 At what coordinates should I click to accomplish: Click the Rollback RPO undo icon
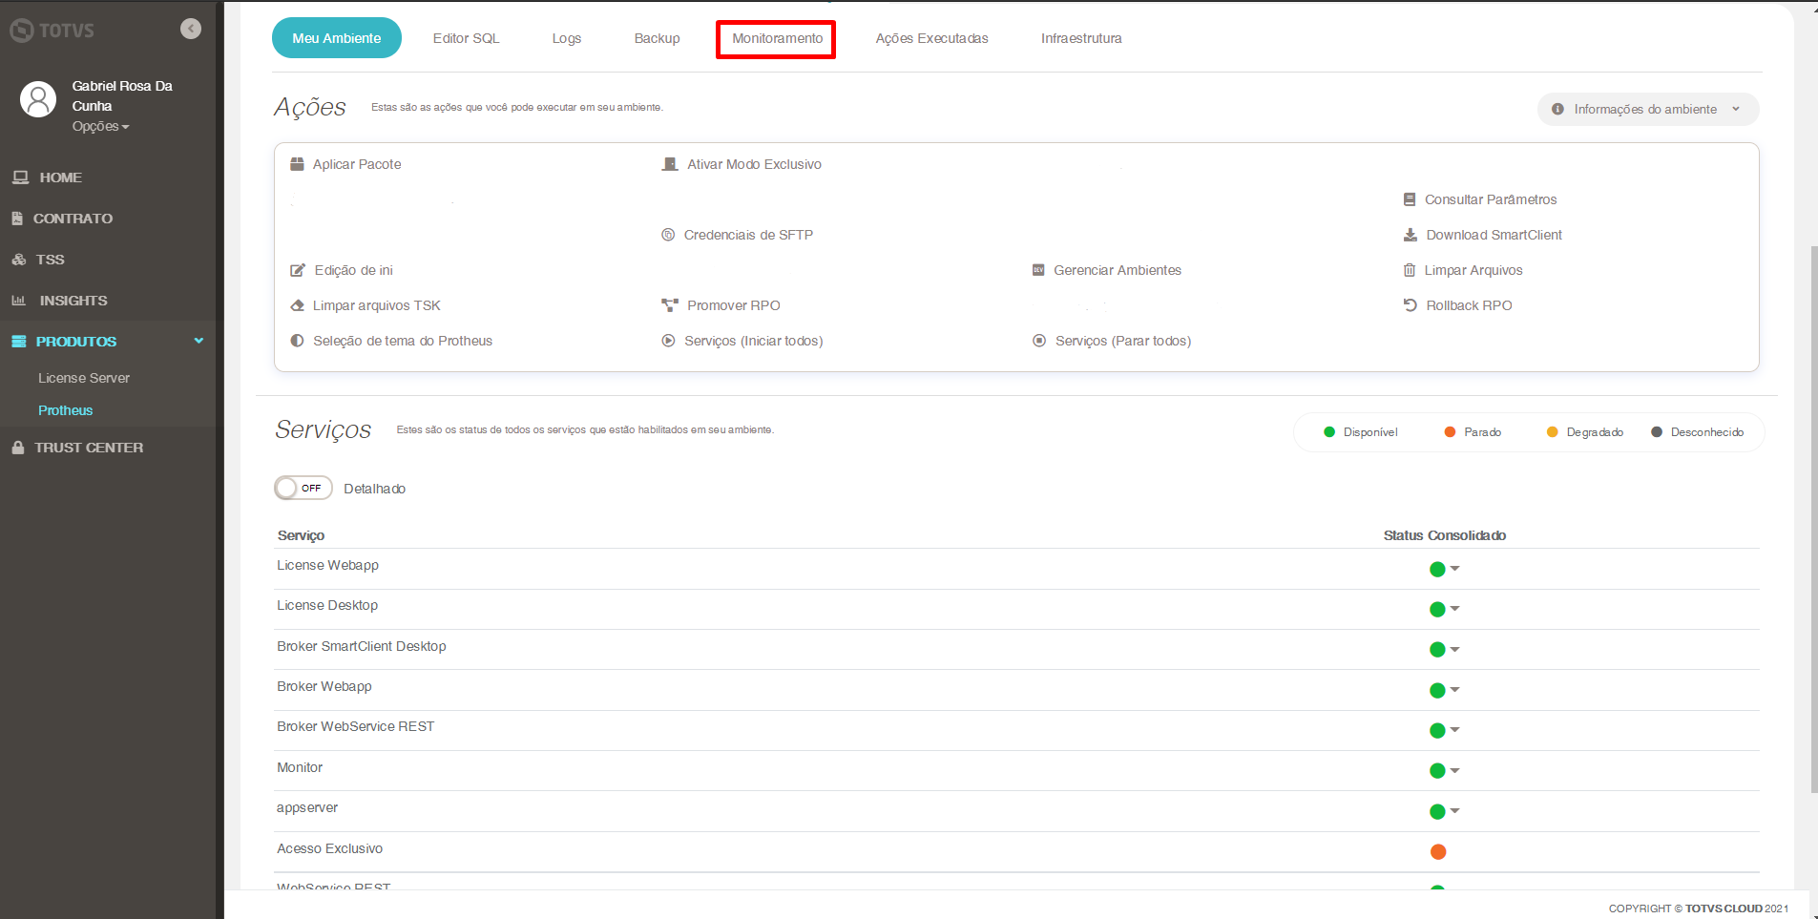point(1411,305)
